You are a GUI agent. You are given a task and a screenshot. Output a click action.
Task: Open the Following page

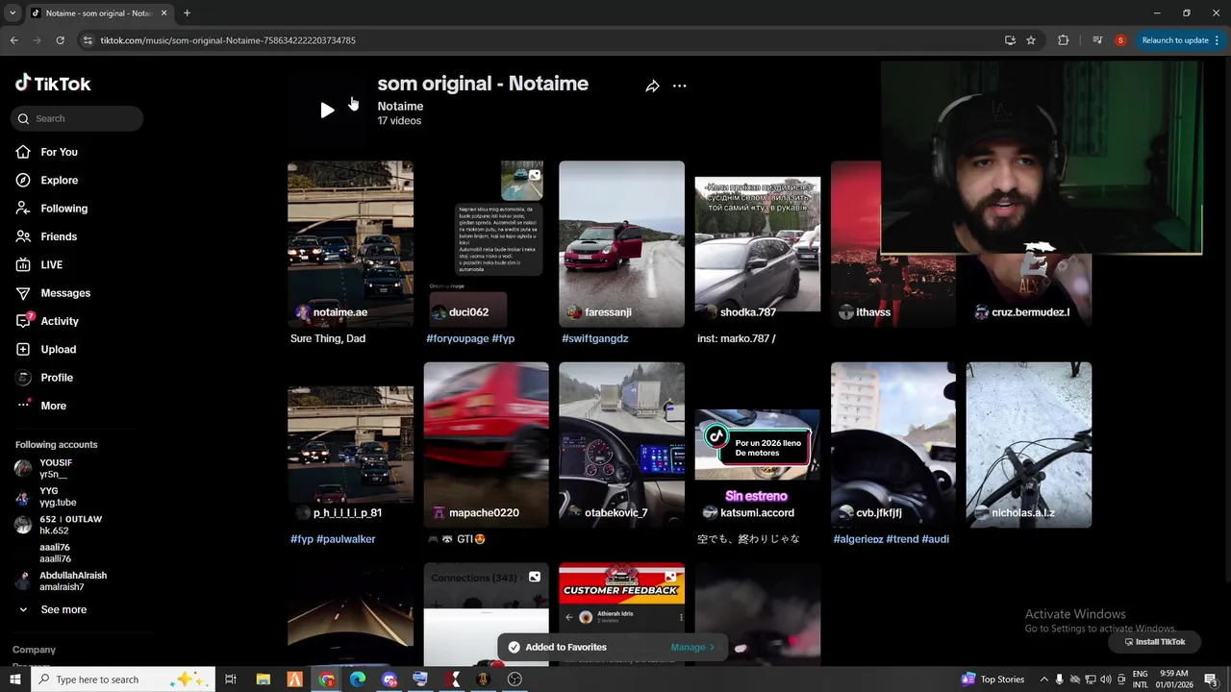click(63, 209)
